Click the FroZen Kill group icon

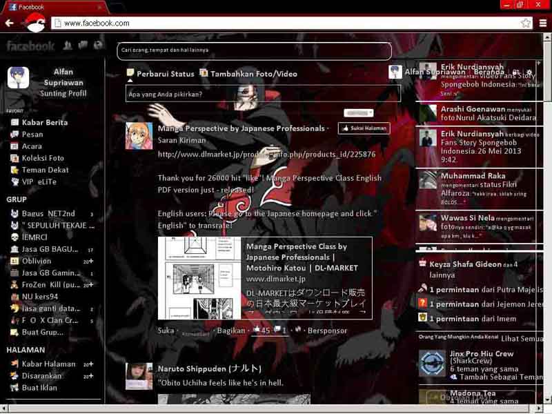pyautogui.click(x=15, y=285)
